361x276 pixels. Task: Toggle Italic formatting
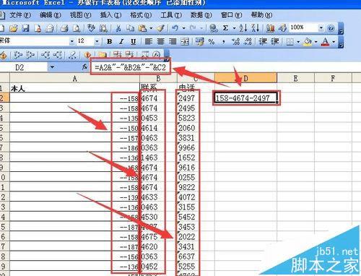(121, 42)
